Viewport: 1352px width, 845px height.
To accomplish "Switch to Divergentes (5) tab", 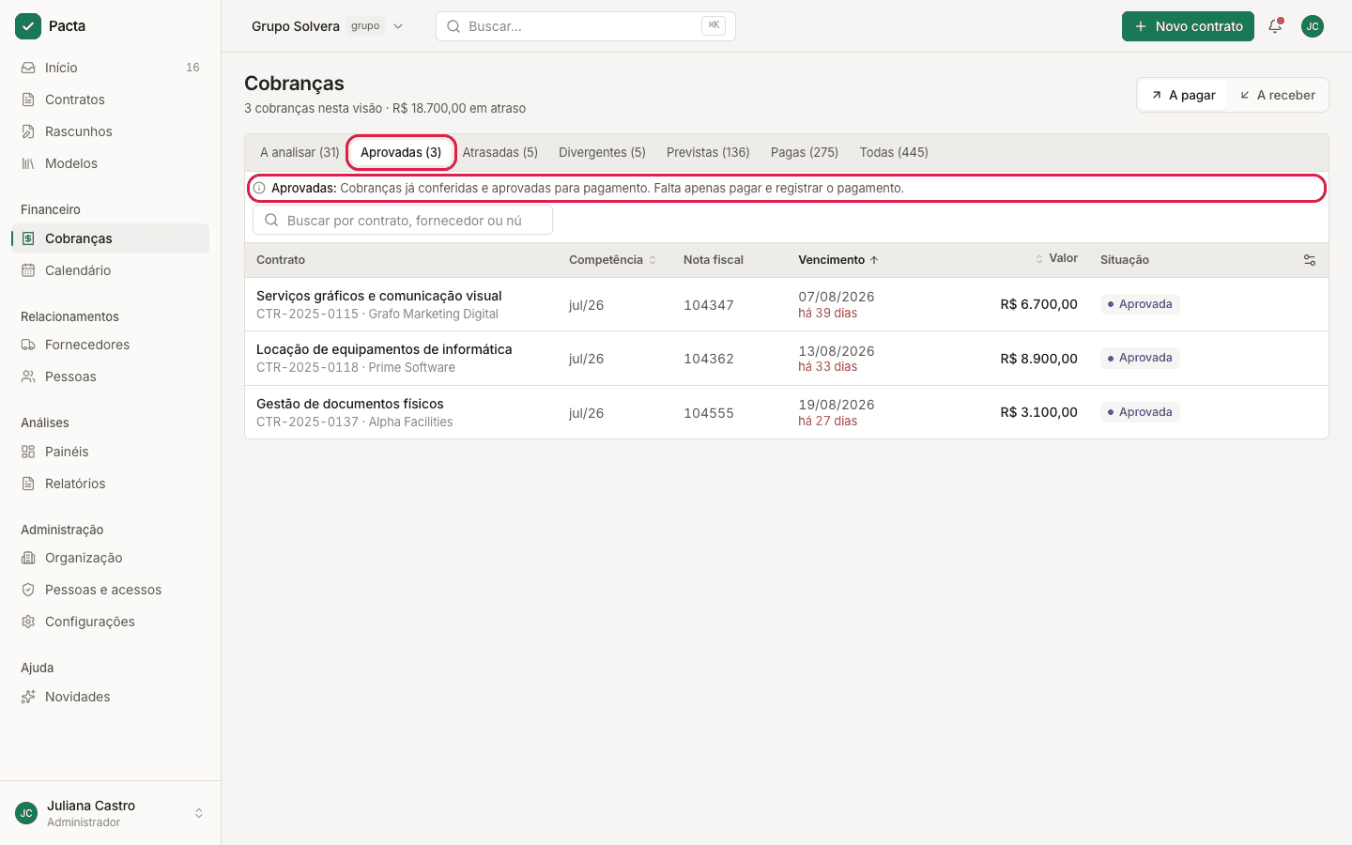I will coord(602,152).
